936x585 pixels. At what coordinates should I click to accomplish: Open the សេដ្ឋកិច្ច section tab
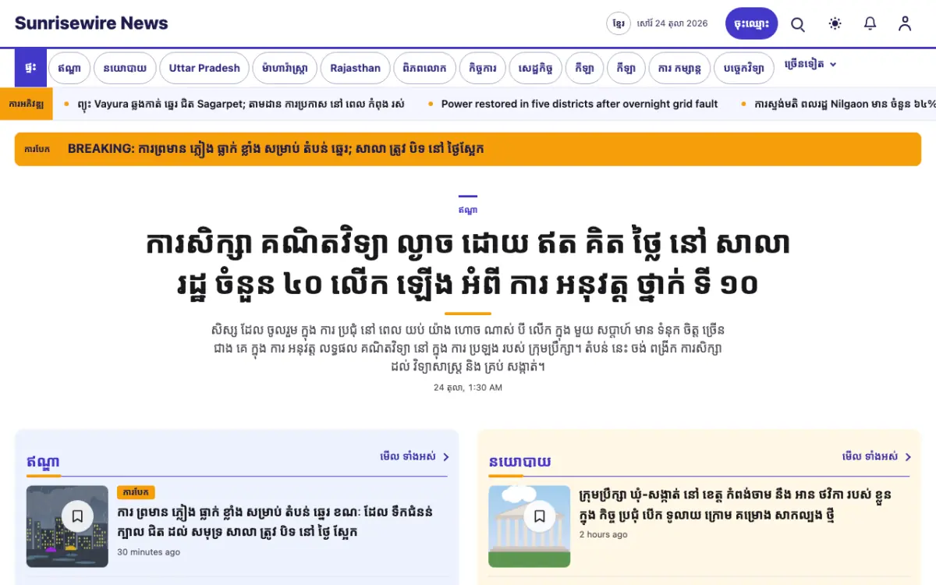click(x=536, y=68)
